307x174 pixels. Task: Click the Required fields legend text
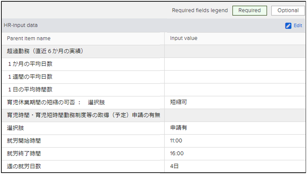coord(200,11)
